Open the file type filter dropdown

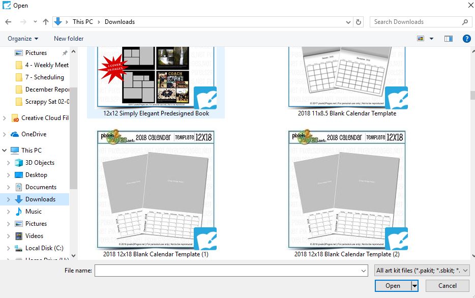click(x=422, y=271)
